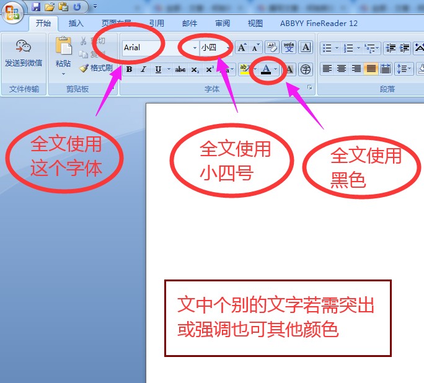The height and width of the screenshot is (383, 424).
Task: Click the character border A icon
Action: tap(306, 48)
